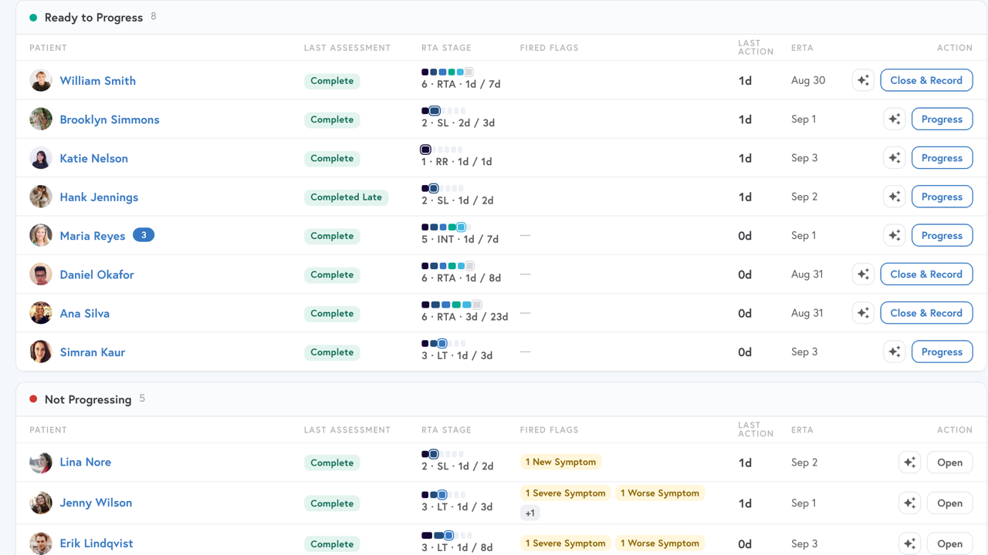Click Lina Nore's avatar photo
988x555 pixels.
[41, 462]
